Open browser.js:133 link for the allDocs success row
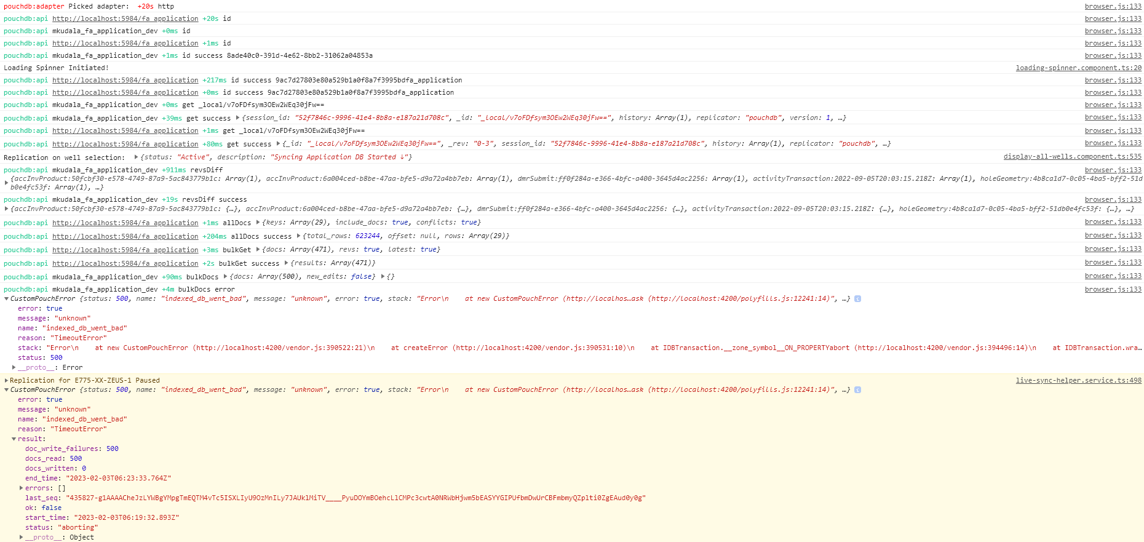The width and height of the screenshot is (1144, 542). 1113,235
